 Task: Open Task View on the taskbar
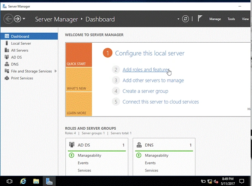click(10, 181)
